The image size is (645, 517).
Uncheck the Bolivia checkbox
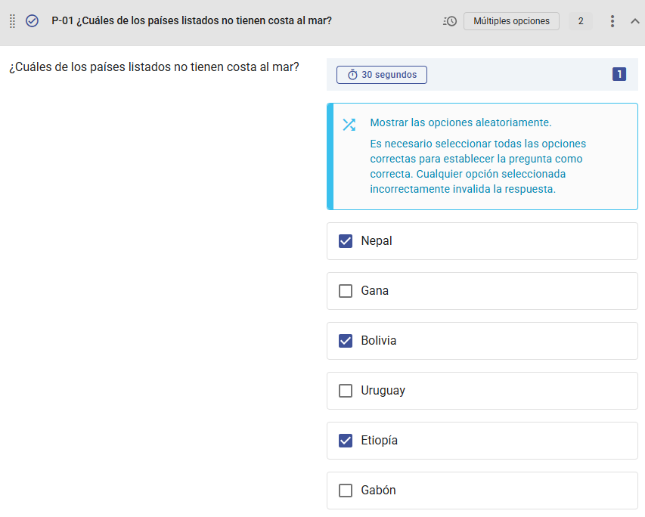coord(346,341)
